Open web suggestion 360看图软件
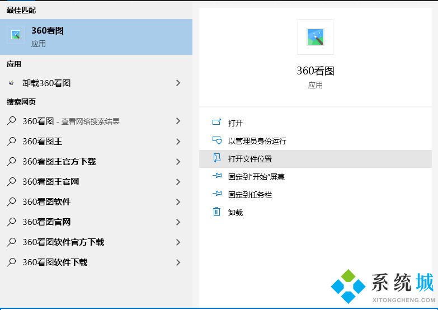 click(46, 202)
